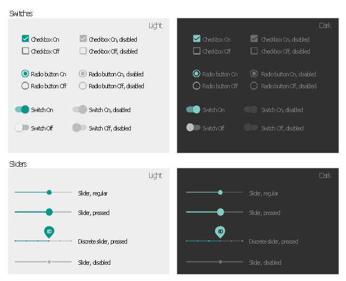Click the dark theme 'Checkbox On' box
The height and width of the screenshot is (281, 346).
(x=197, y=39)
